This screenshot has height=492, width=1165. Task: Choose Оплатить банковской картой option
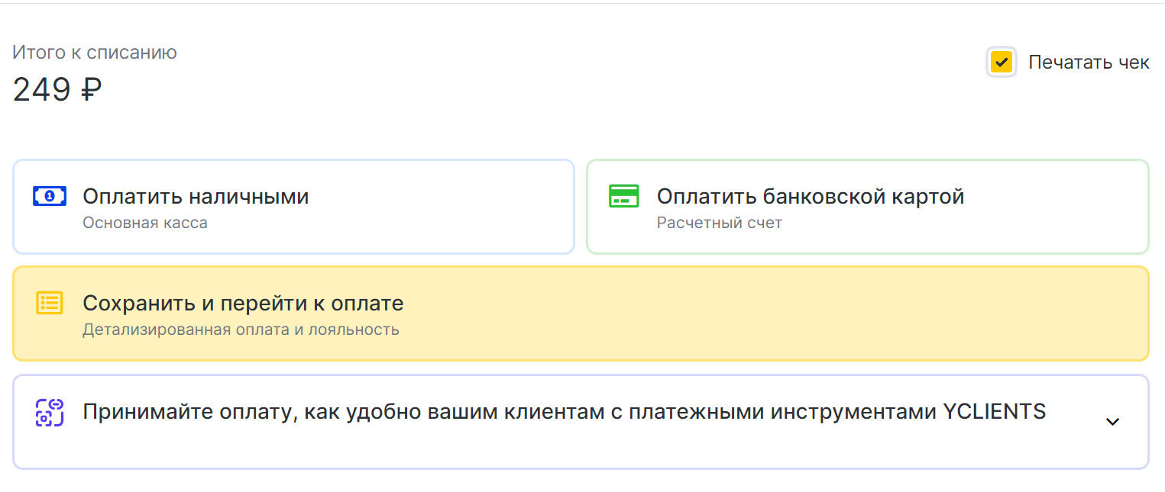coord(868,207)
